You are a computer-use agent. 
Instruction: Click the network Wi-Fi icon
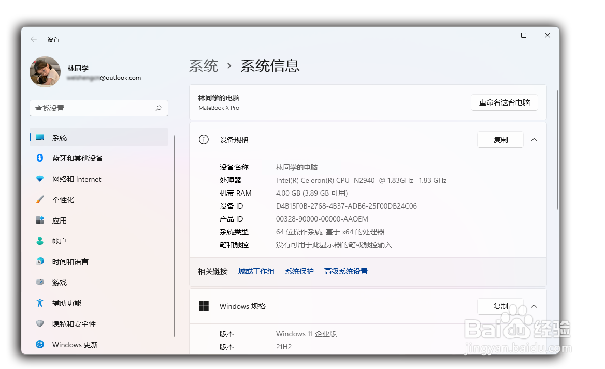pyautogui.click(x=40, y=179)
